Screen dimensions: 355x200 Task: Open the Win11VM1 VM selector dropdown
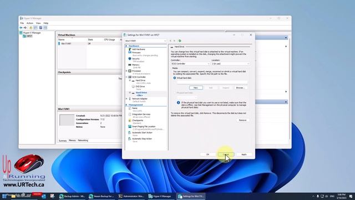[x=145, y=41]
